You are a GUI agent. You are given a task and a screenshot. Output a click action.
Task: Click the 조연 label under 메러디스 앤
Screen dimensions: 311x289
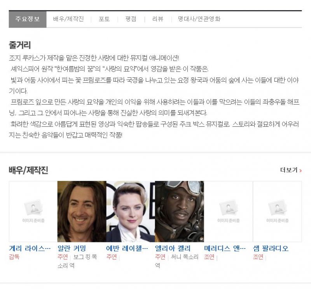(x=209, y=257)
